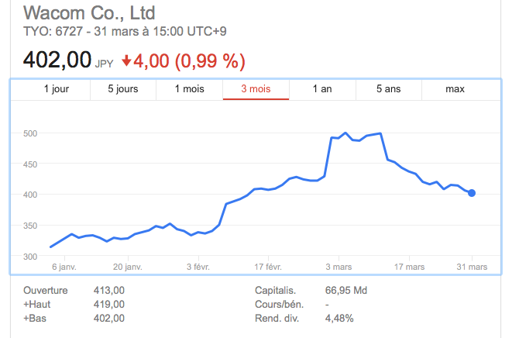
Task: Click the 402,00 JPY current price
Action: click(x=68, y=60)
